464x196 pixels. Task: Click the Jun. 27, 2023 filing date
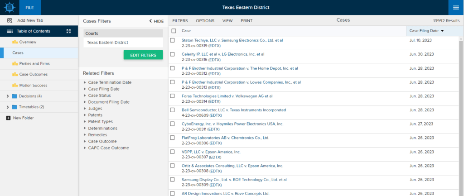click(x=421, y=124)
